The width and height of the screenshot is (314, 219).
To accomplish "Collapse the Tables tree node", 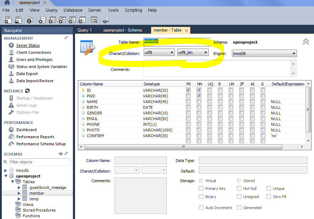I will point(12,182).
